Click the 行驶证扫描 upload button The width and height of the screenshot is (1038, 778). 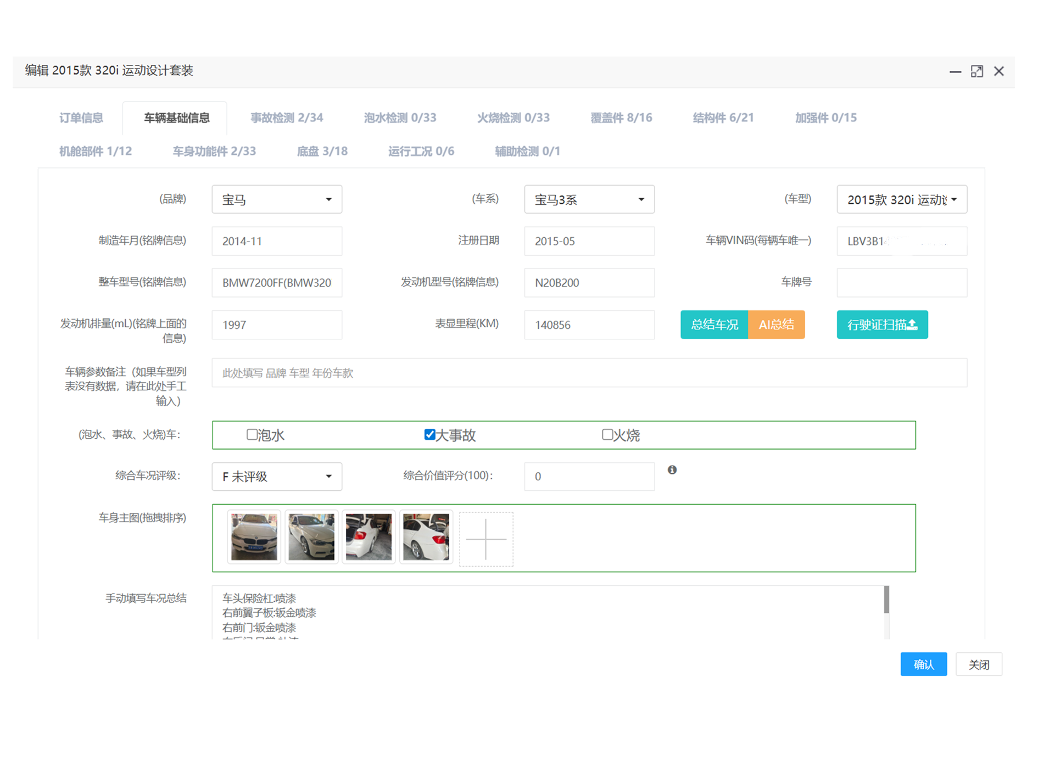881,324
